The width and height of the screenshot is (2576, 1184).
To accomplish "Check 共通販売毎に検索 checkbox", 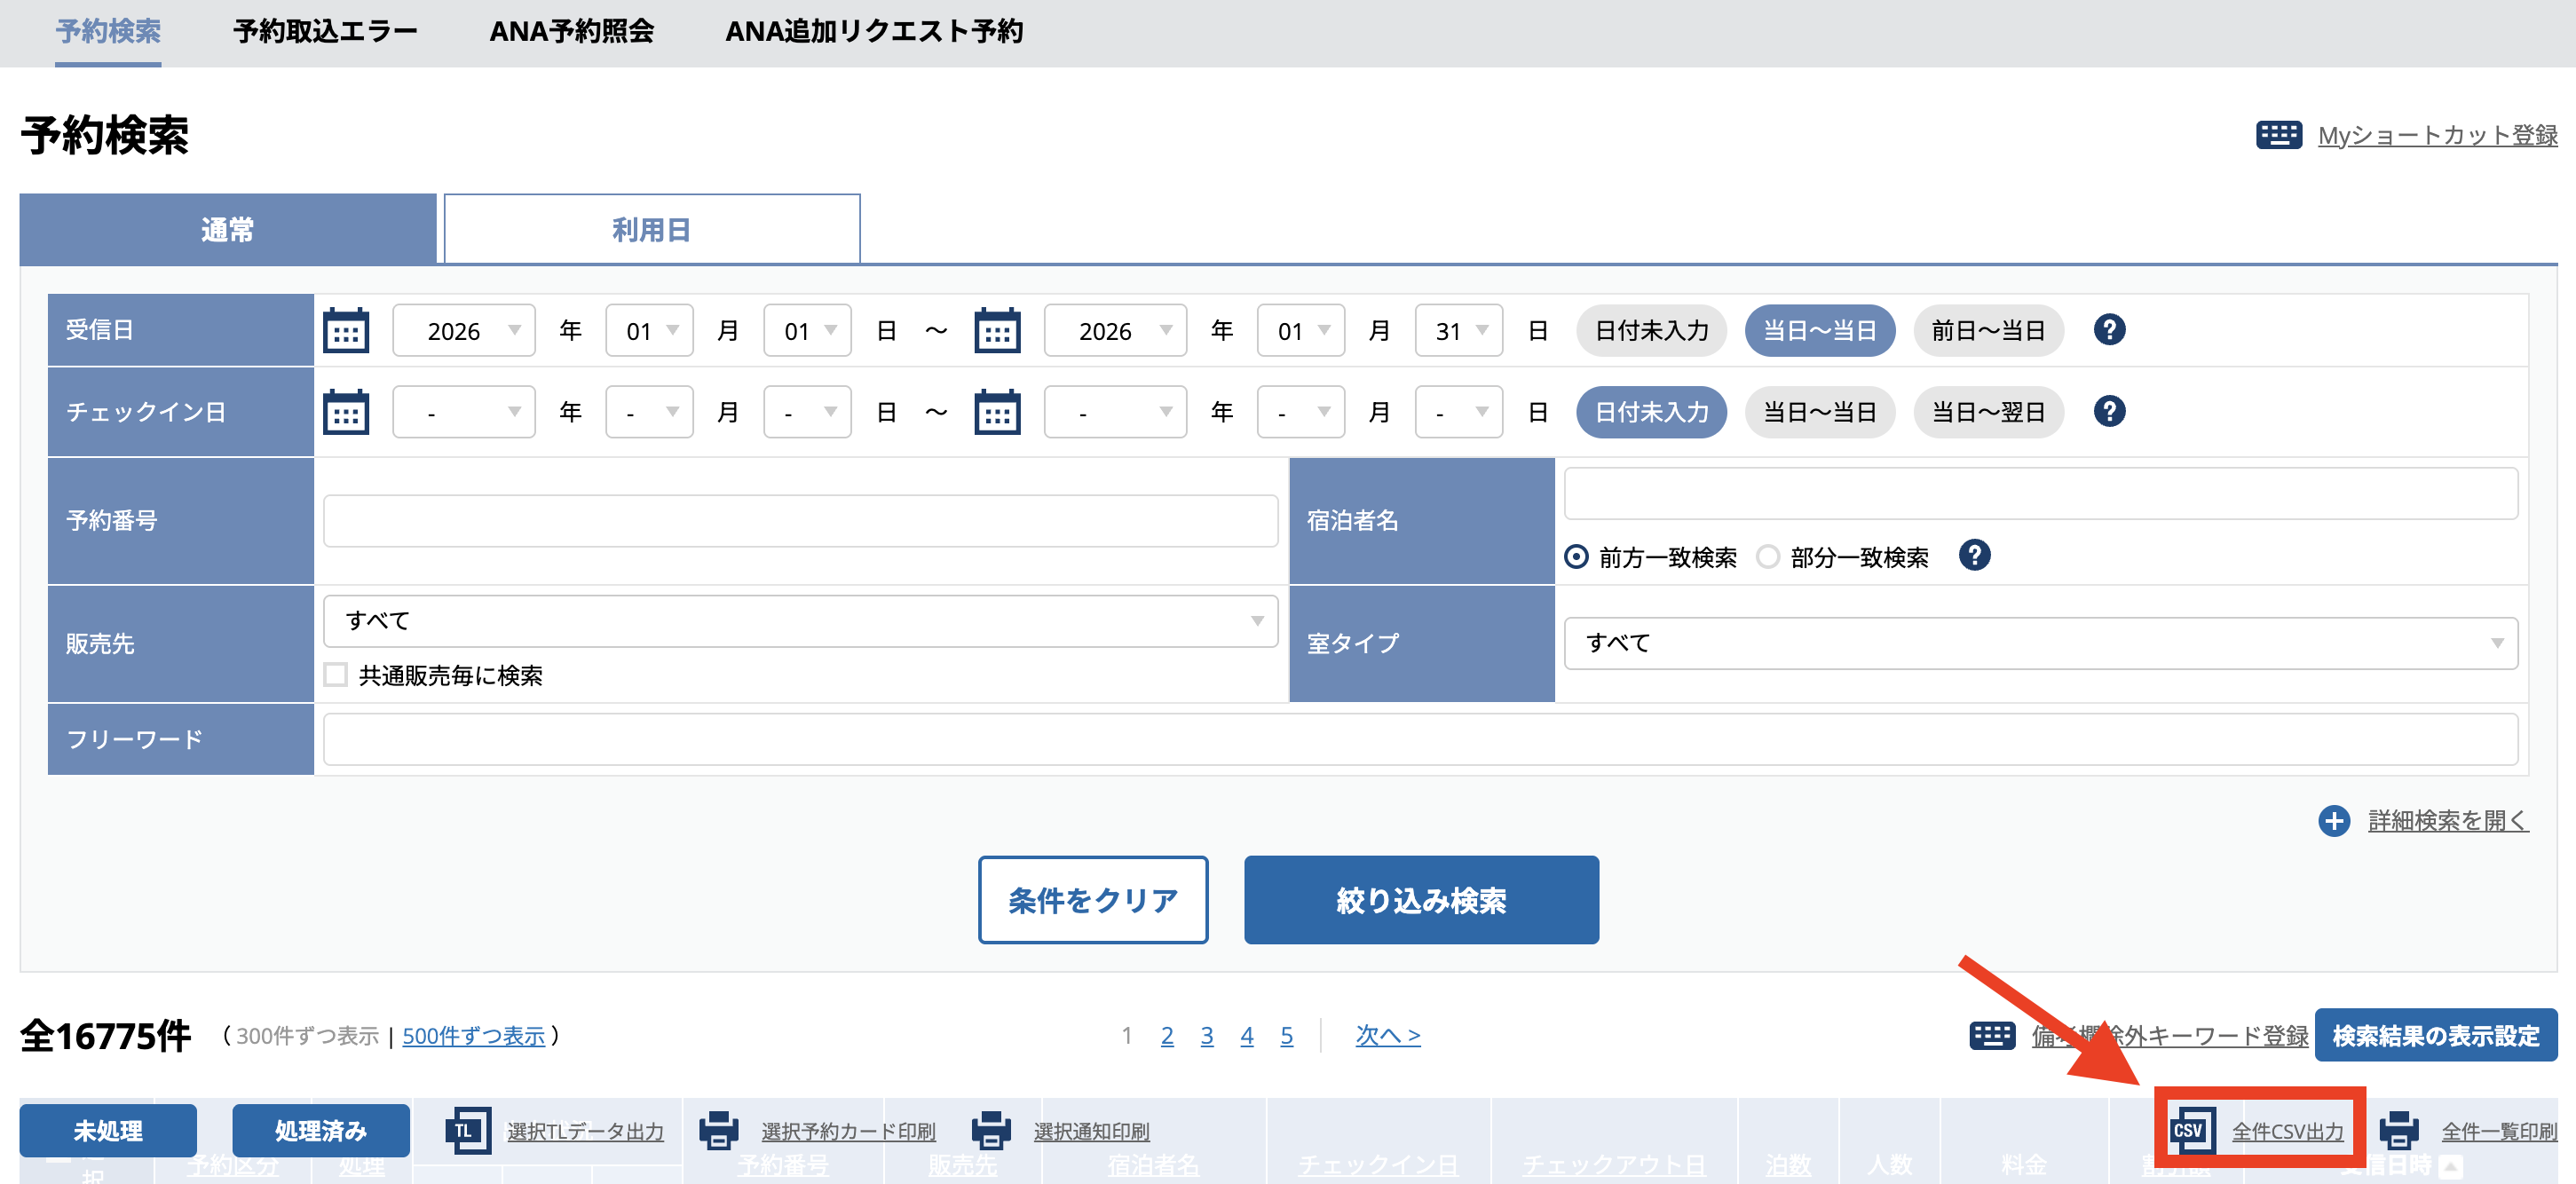I will point(336,675).
